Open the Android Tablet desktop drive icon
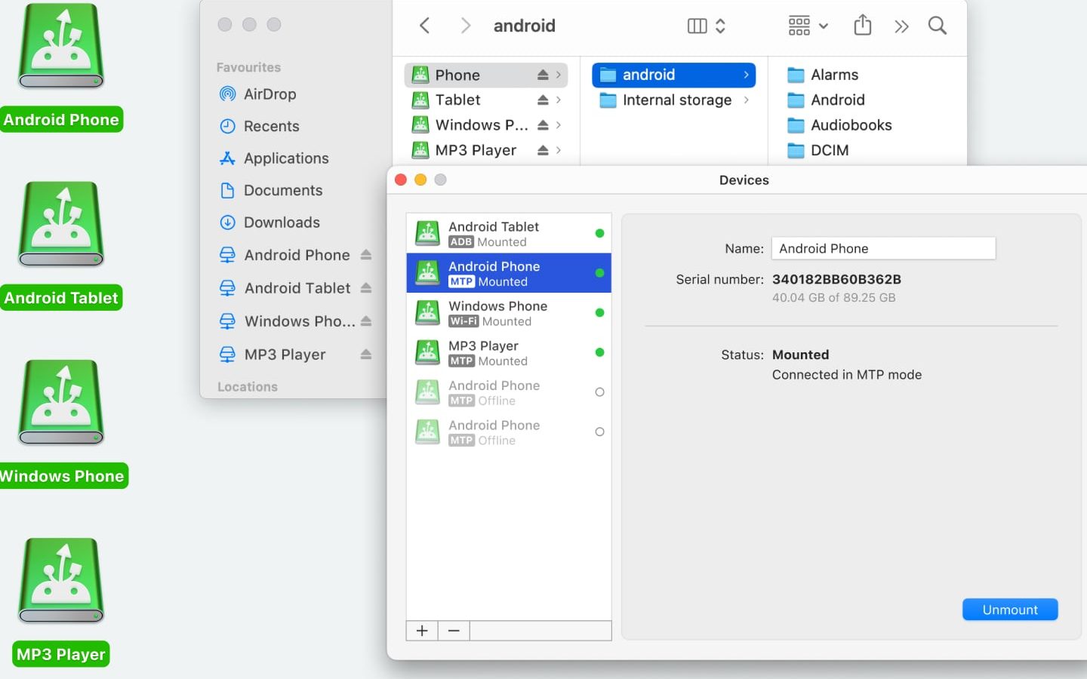The image size is (1087, 679). [x=61, y=225]
